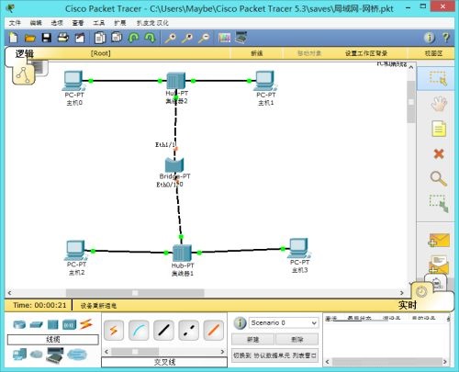Select the PC-PT 主机3 in workspace
The image size is (459, 372).
click(x=299, y=249)
